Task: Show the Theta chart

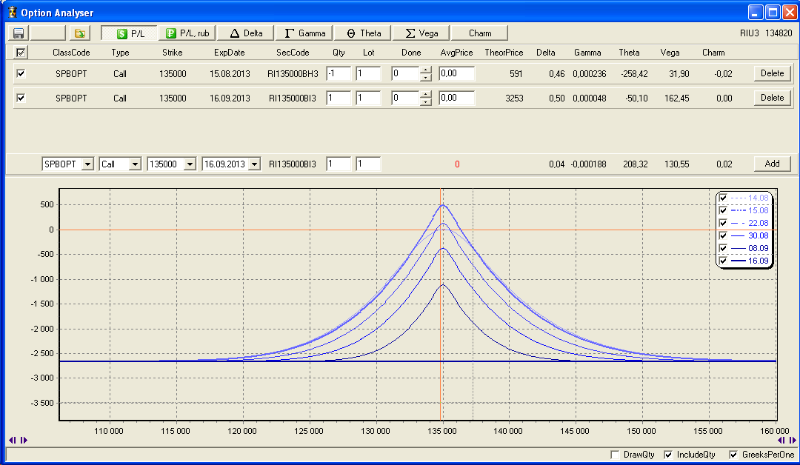Action: pyautogui.click(x=364, y=33)
